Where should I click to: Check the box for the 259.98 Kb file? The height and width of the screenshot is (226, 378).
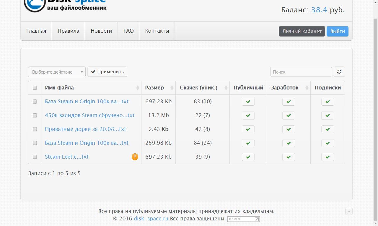point(35,143)
